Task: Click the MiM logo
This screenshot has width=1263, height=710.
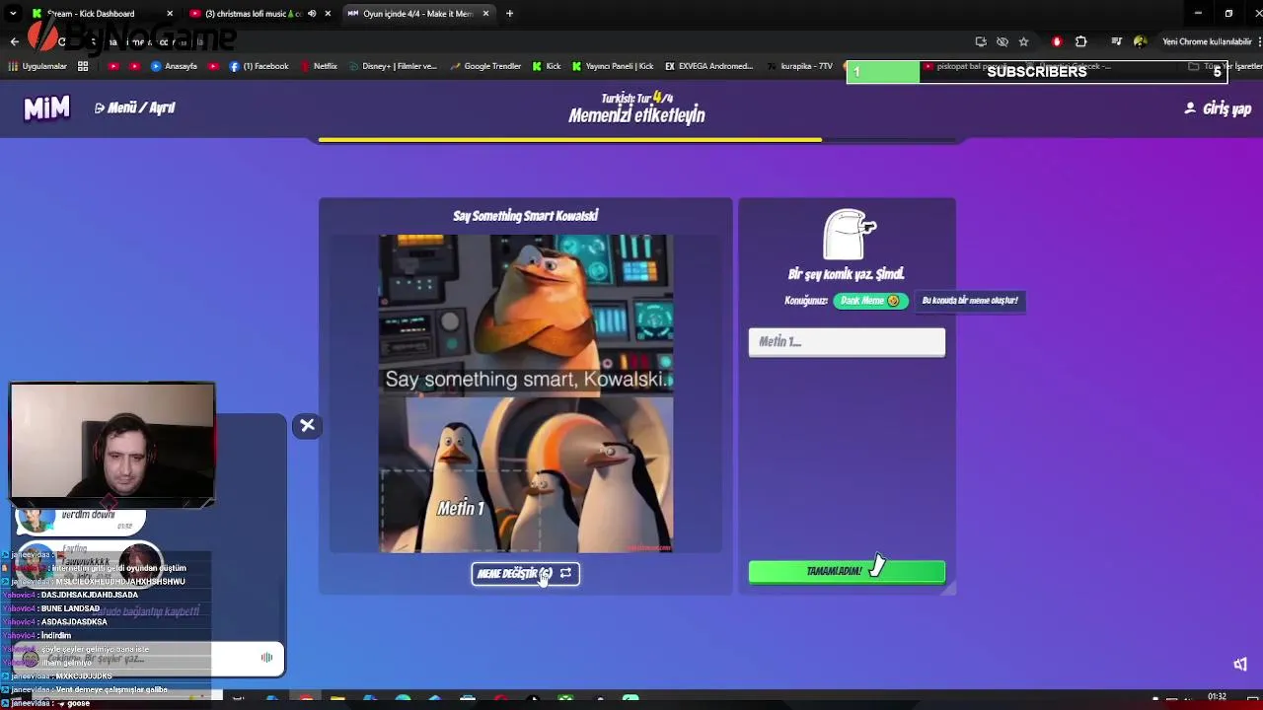Action: click(x=46, y=108)
